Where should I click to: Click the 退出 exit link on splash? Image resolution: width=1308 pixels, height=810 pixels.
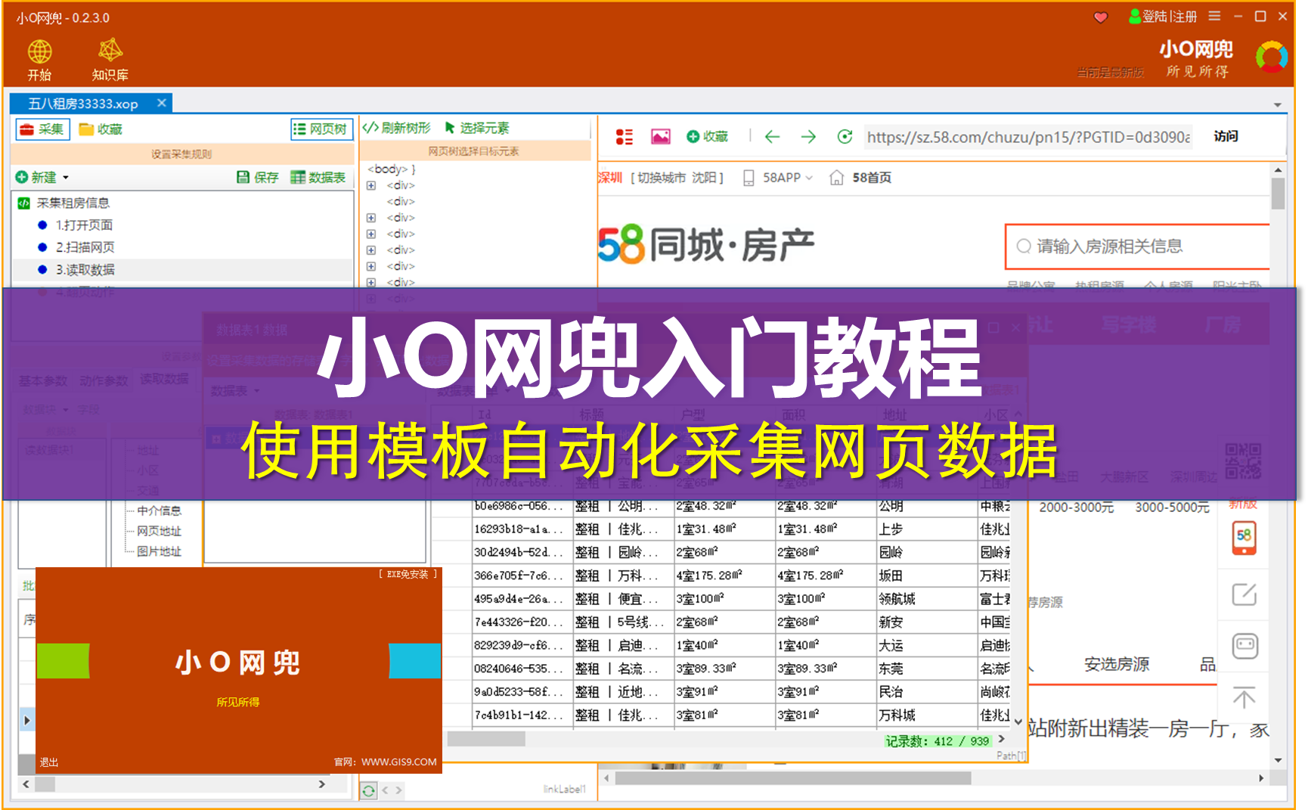coord(49,762)
